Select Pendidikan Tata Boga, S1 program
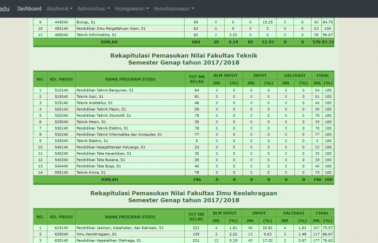 click(x=100, y=166)
